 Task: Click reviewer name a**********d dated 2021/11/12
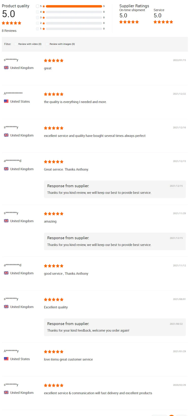(x=12, y=265)
